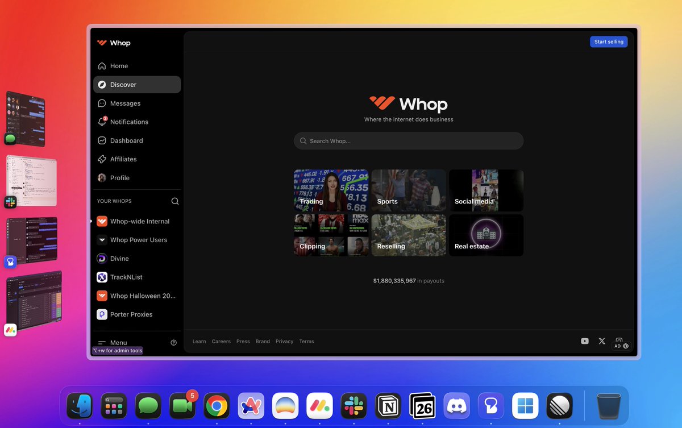Click the notifications bell icon with badge
This screenshot has height=428, width=682.
[x=102, y=122]
